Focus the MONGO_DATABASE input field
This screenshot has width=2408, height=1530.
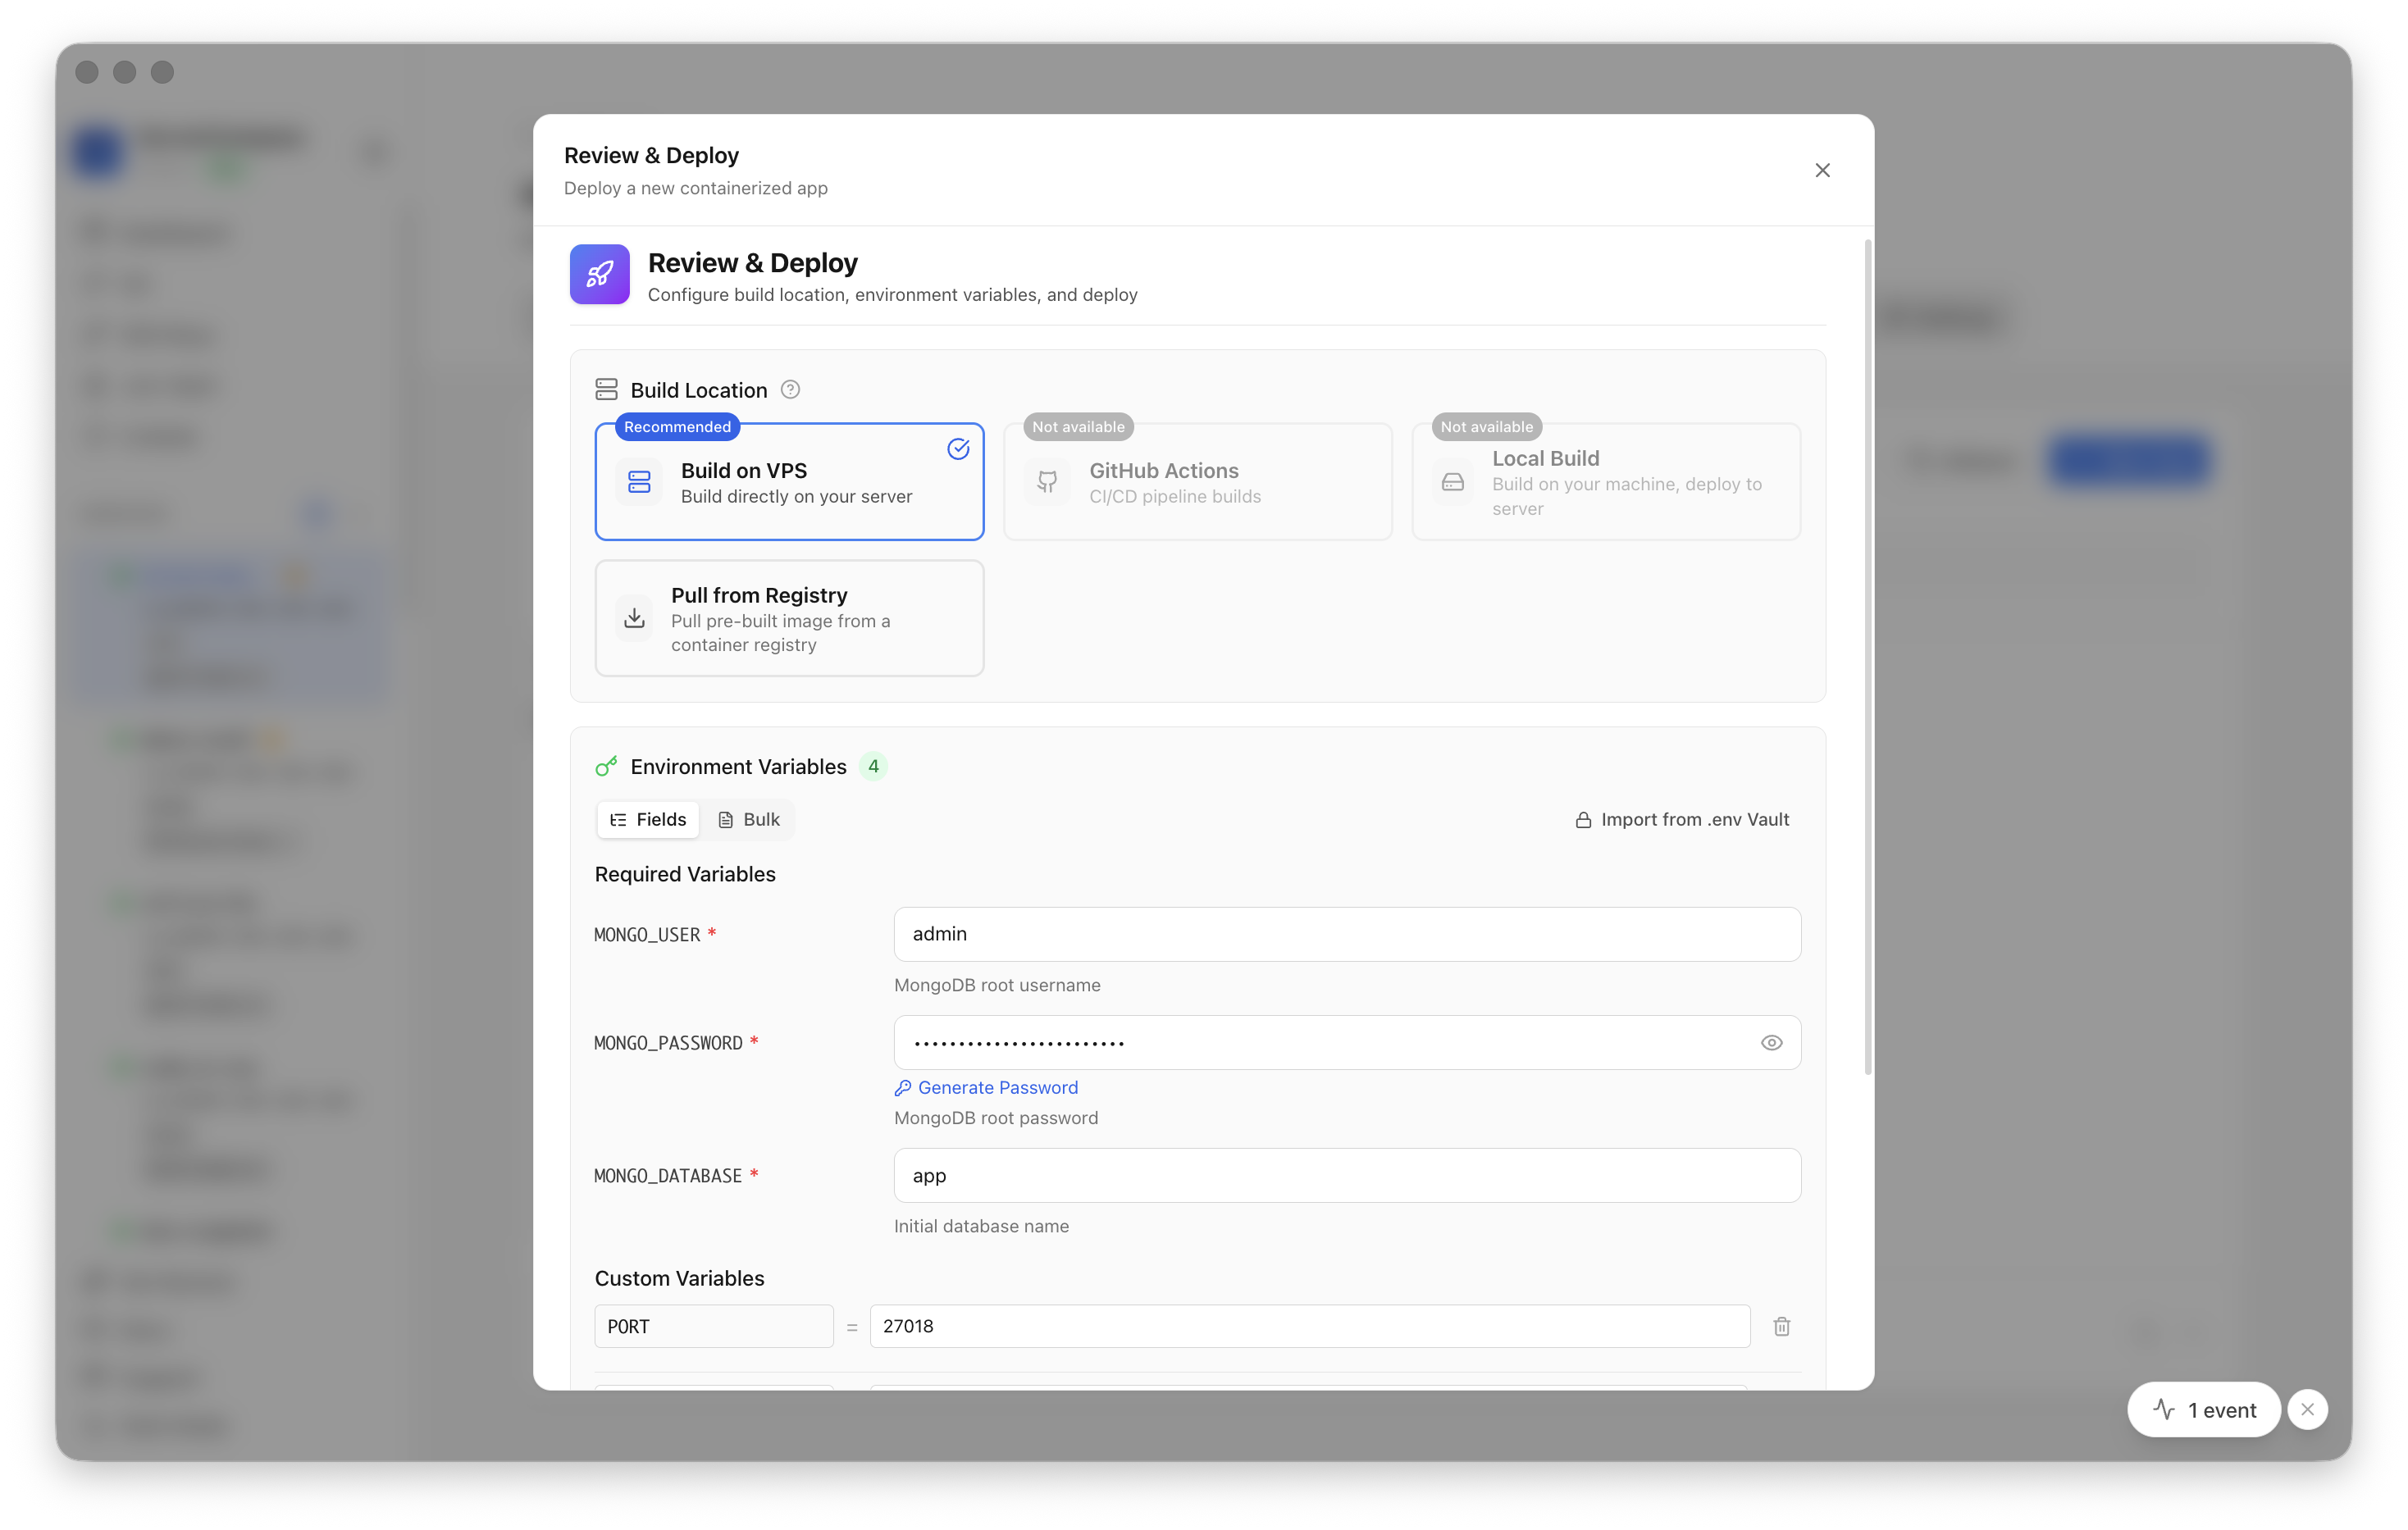pyautogui.click(x=1347, y=1176)
